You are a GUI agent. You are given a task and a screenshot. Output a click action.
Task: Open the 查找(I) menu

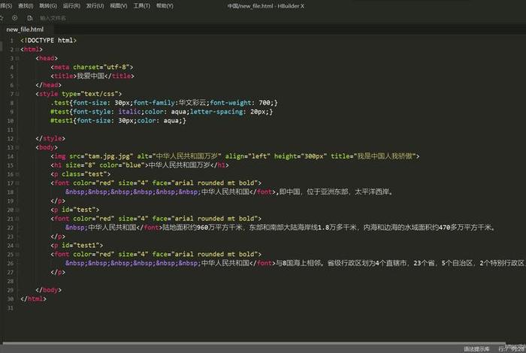pos(26,6)
